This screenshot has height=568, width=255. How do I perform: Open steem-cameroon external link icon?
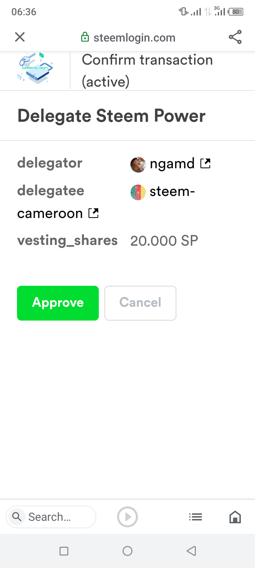[93, 213]
